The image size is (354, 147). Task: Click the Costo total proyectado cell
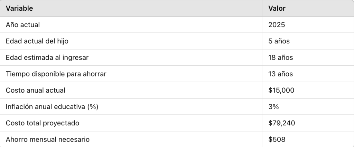pyautogui.click(x=43, y=123)
